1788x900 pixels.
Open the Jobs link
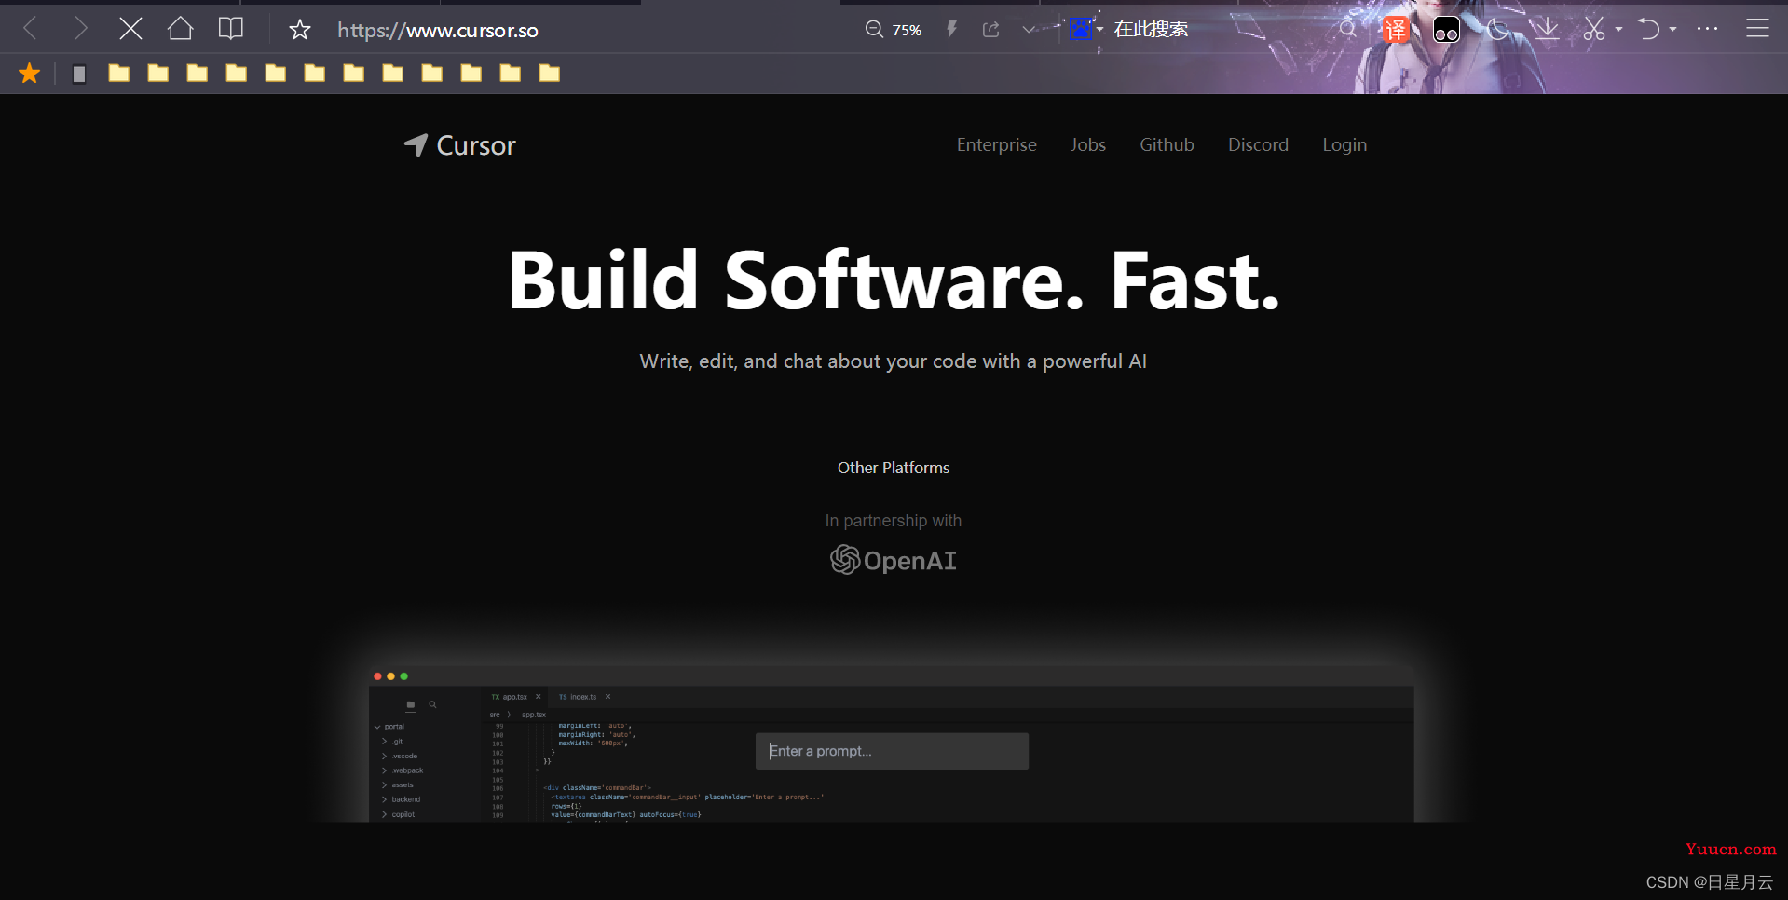point(1087,144)
